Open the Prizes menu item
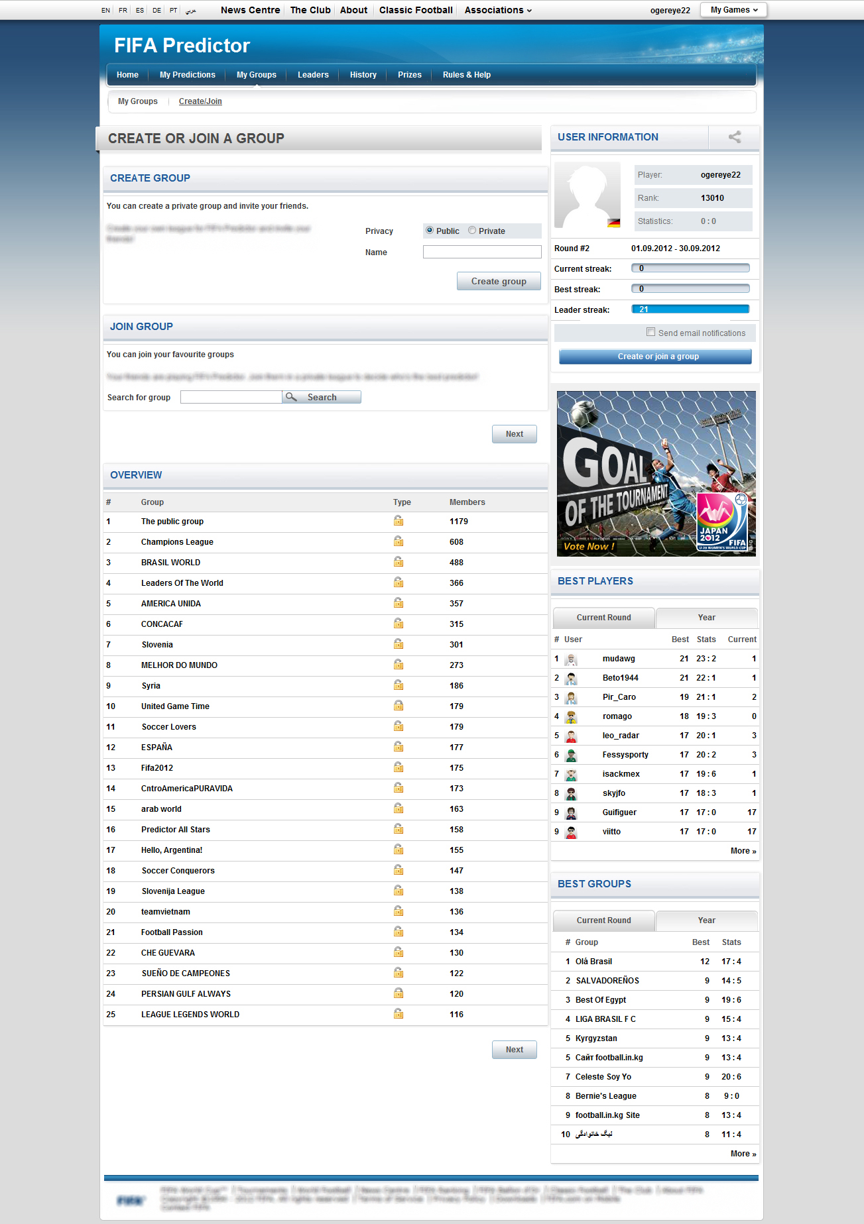The image size is (864, 1224). 410,75
